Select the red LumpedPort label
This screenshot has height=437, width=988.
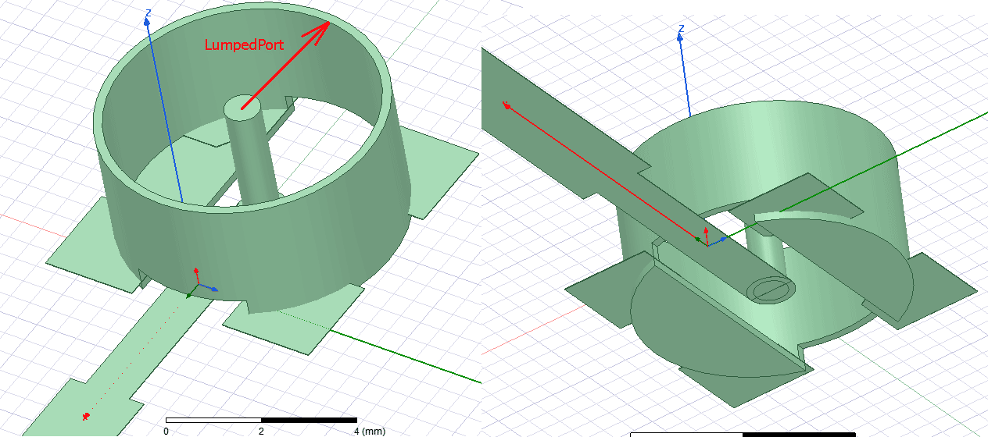[x=243, y=45]
